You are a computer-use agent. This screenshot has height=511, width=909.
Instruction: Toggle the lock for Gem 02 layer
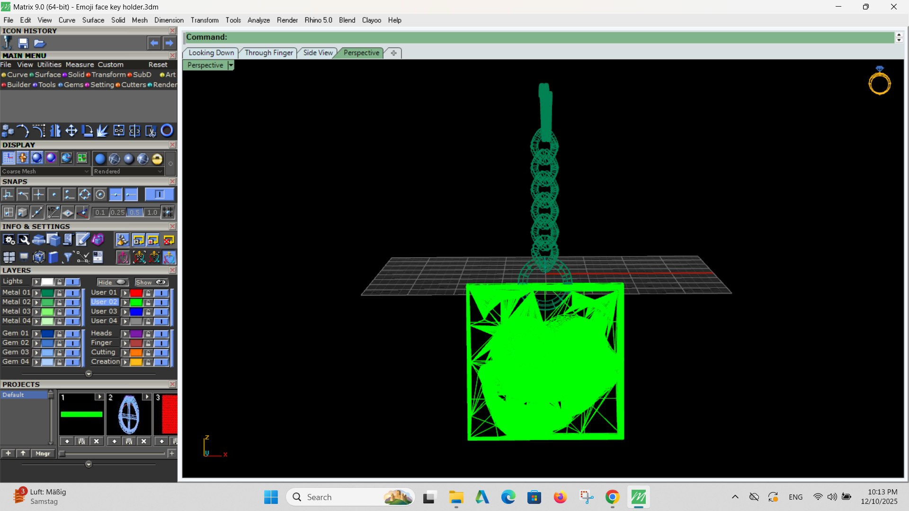(59, 343)
